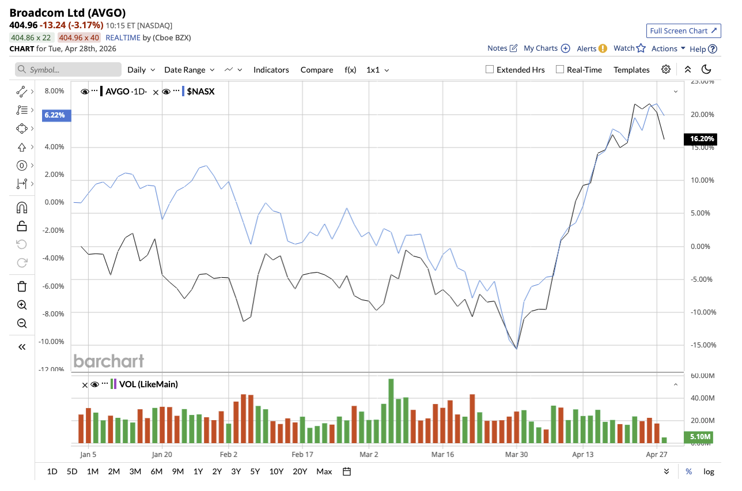Viewport: 742px width, 491px height.
Task: Enable the Extended Hrs checkbox
Action: click(x=490, y=70)
